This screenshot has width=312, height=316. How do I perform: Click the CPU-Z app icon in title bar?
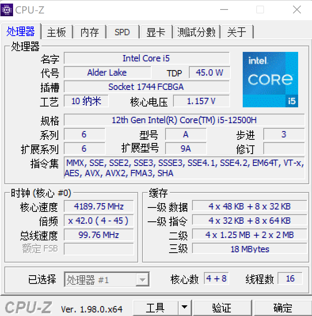pos(7,10)
